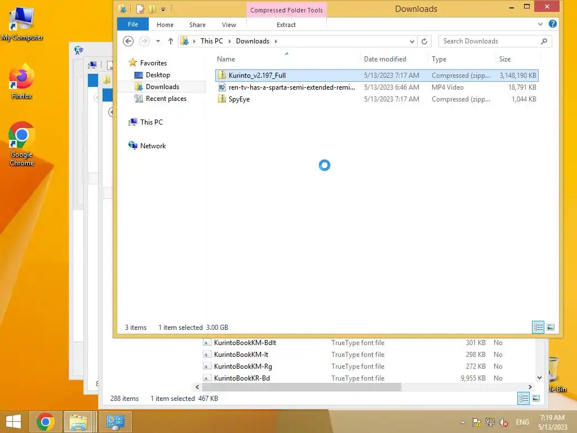Expand the ribbon with the chevron
The image size is (577, 433).
[x=540, y=24]
